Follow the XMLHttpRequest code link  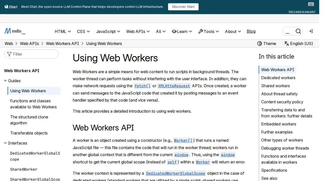tap(174, 86)
